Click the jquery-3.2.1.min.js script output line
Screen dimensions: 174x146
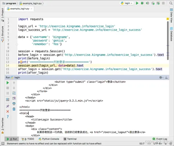click(x=64, y=100)
